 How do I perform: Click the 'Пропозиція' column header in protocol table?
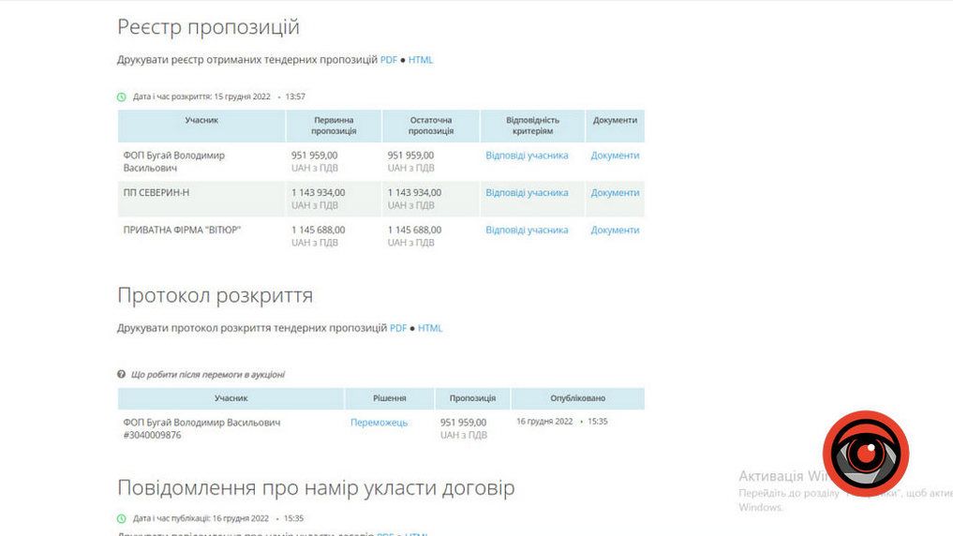(472, 398)
